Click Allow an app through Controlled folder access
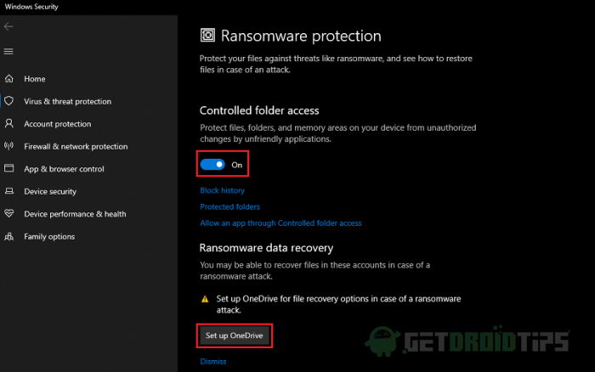Image resolution: width=595 pixels, height=372 pixels. 280,223
